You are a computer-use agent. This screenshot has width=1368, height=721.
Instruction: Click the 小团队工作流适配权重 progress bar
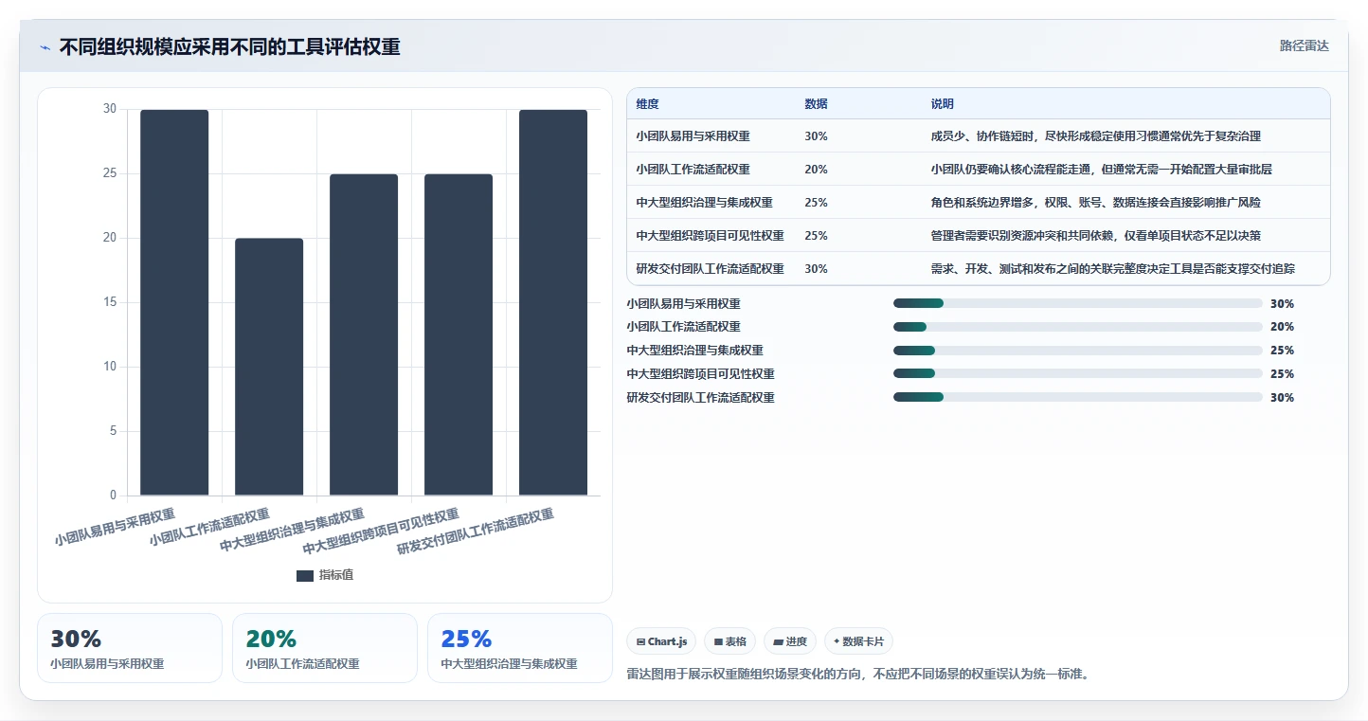1077,327
